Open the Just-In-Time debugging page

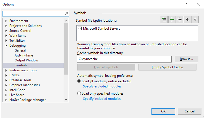point(24,55)
